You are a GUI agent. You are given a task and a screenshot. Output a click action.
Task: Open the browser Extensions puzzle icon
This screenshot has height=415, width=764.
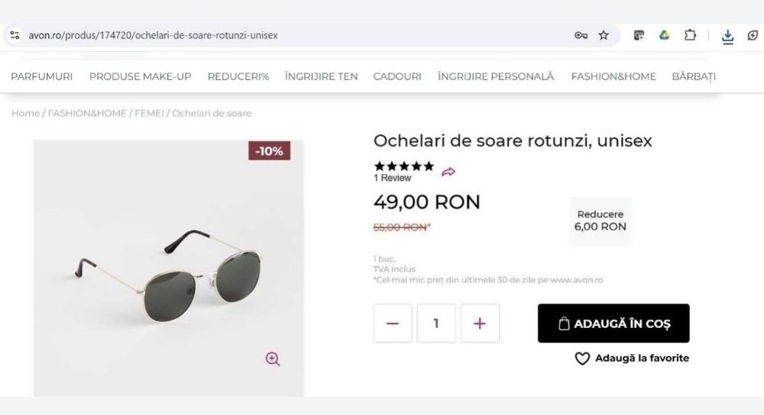pos(690,35)
